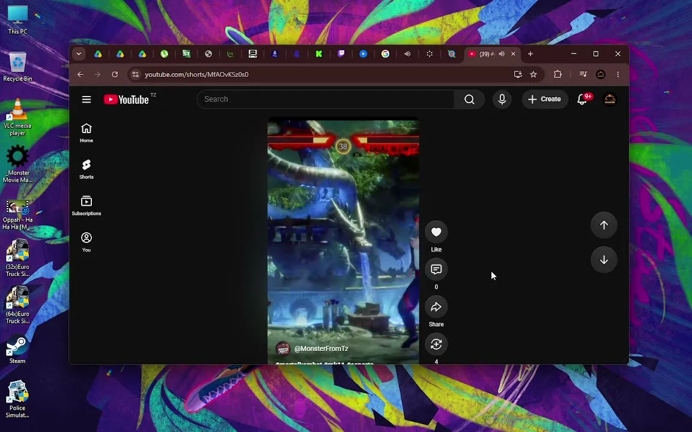Viewport: 692px width, 432px height.
Task: Expand the tab search dropdown arrow
Action: click(x=79, y=54)
